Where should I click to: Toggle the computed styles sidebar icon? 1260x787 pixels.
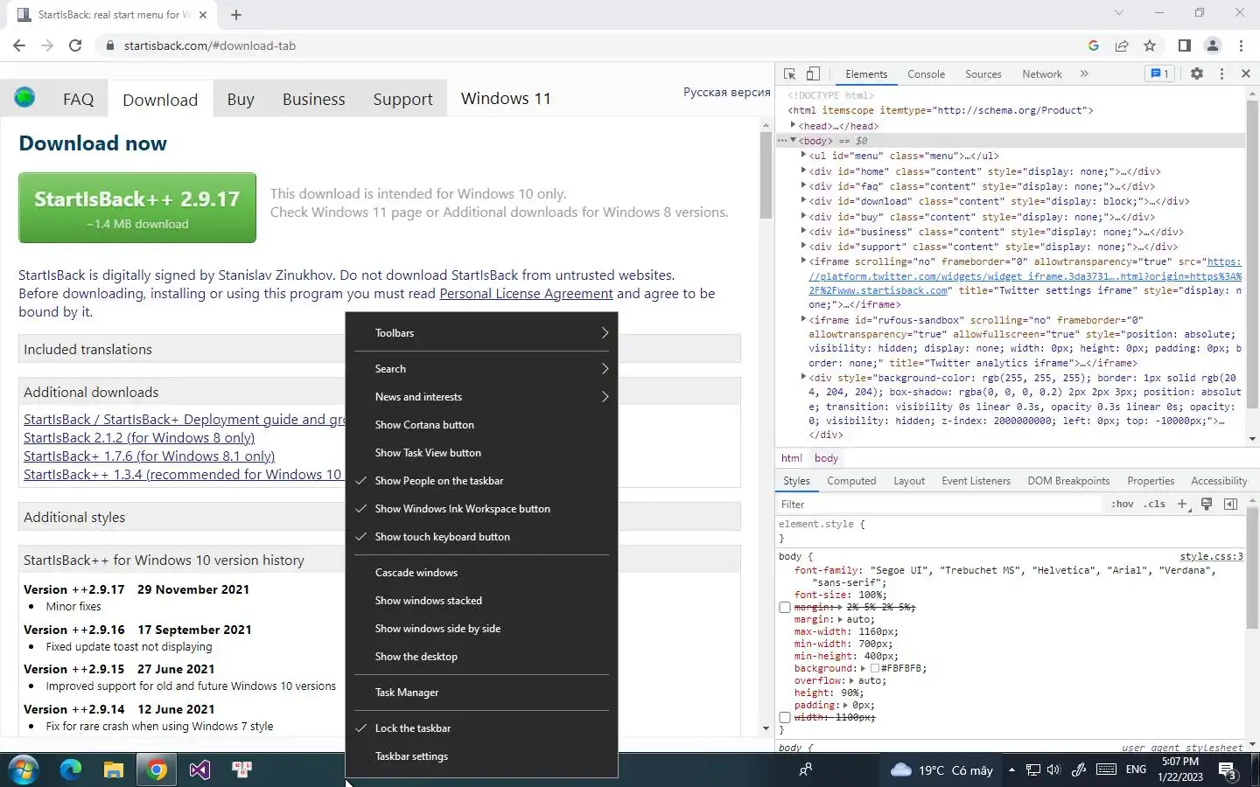point(1230,504)
